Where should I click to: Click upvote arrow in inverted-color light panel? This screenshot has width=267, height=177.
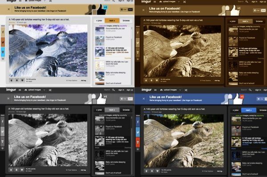pos(11,80)
